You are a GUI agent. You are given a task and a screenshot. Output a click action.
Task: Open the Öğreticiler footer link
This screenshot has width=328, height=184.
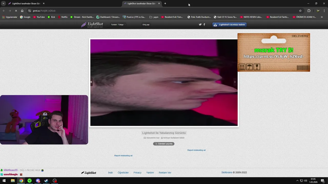[123, 172]
